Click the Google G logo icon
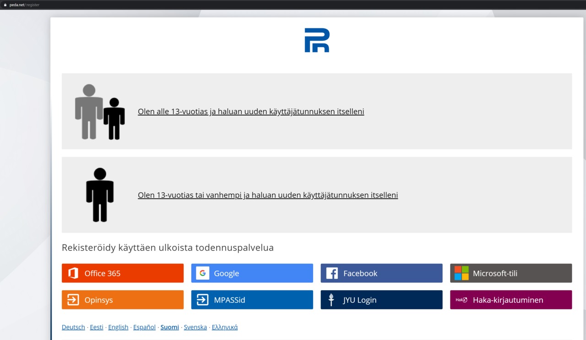Image resolution: width=586 pixels, height=340 pixels. 202,273
